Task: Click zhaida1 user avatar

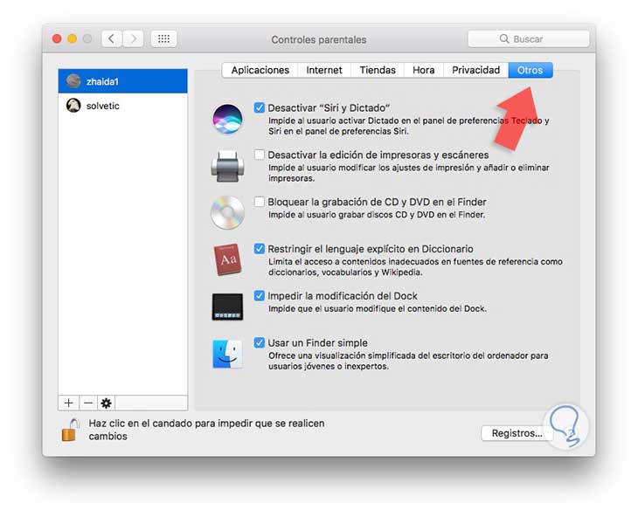Action: click(x=73, y=81)
